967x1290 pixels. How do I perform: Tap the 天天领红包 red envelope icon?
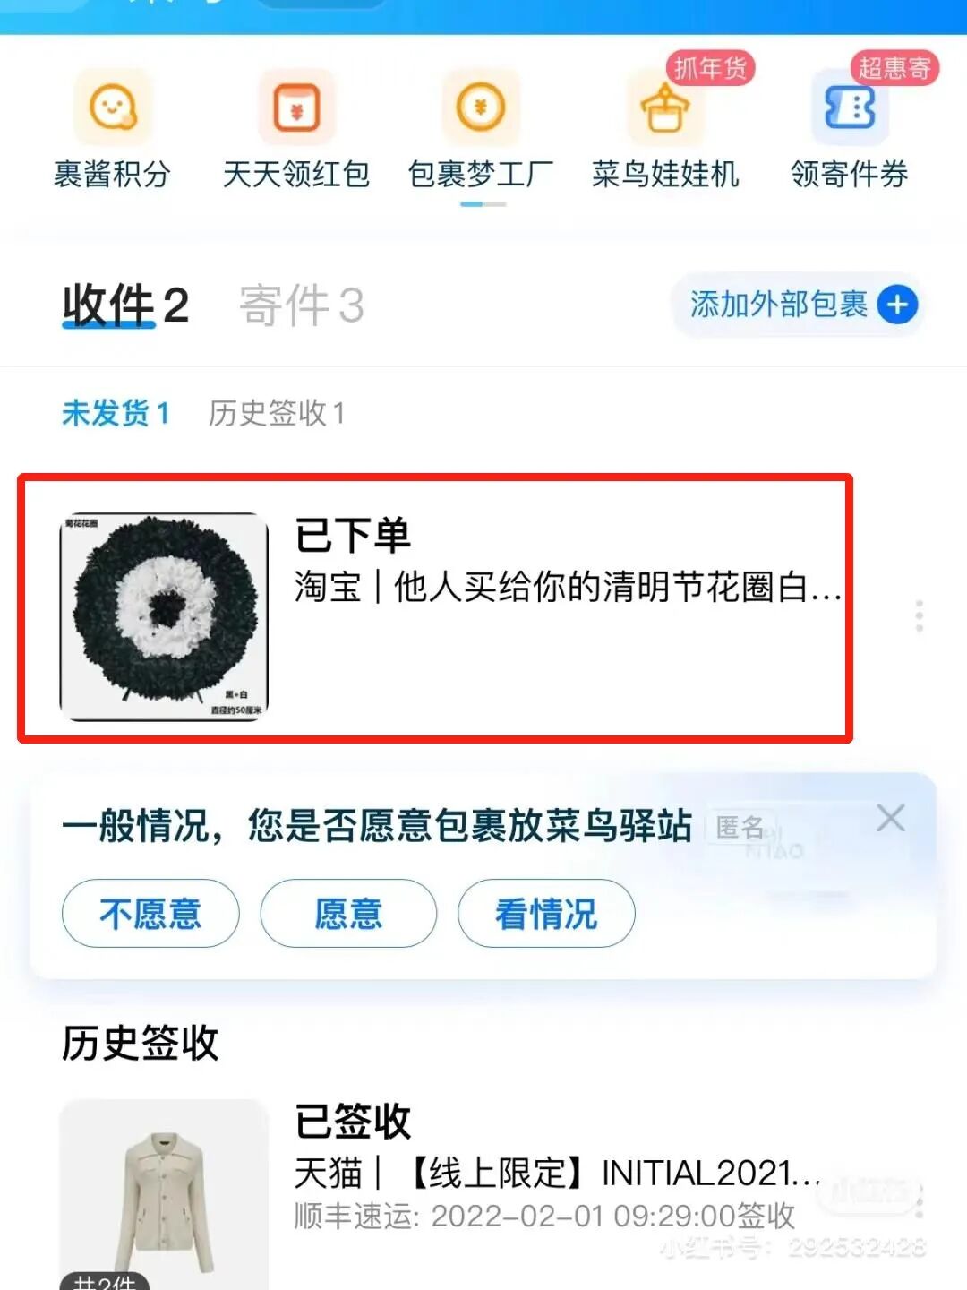point(296,107)
